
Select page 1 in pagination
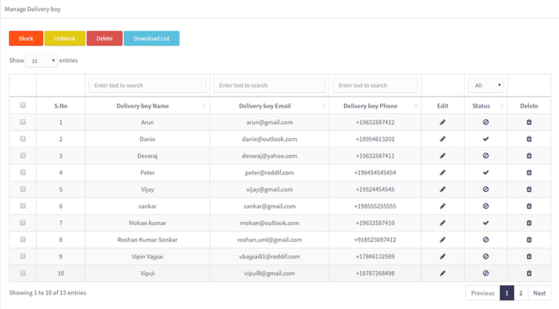click(x=507, y=293)
